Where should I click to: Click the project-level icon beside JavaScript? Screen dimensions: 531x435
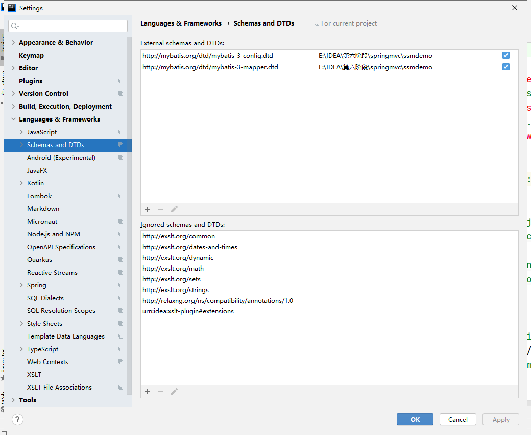120,132
